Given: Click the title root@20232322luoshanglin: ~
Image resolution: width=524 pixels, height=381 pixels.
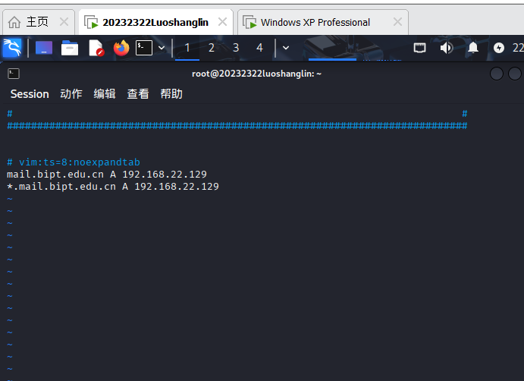Looking at the screenshot, I should (256, 74).
